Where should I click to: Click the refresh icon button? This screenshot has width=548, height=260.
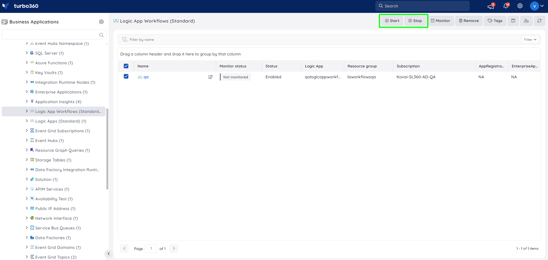click(539, 21)
